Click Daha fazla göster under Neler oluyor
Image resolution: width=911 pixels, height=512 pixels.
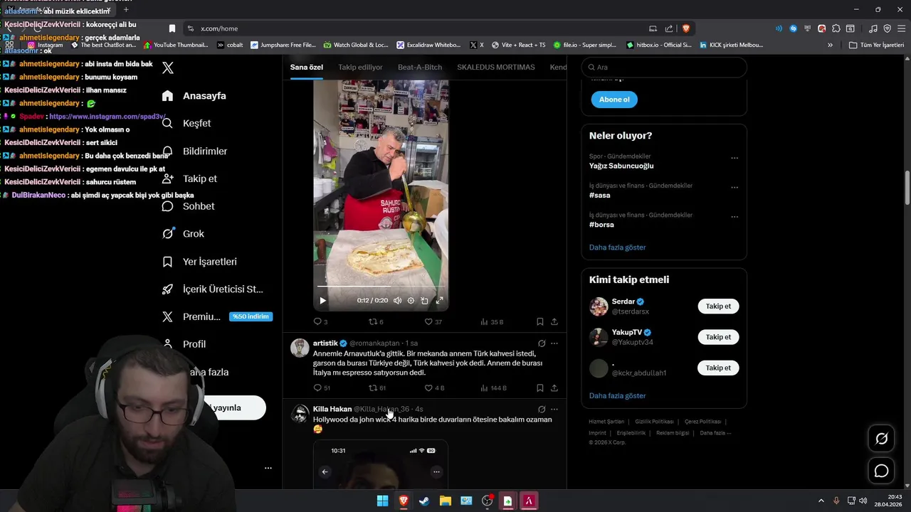coord(618,247)
